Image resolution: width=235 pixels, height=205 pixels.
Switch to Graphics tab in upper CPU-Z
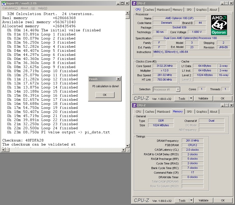coord(201,10)
